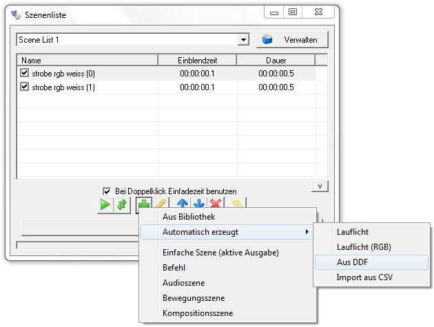Click the green plus add scene icon

point(143,204)
